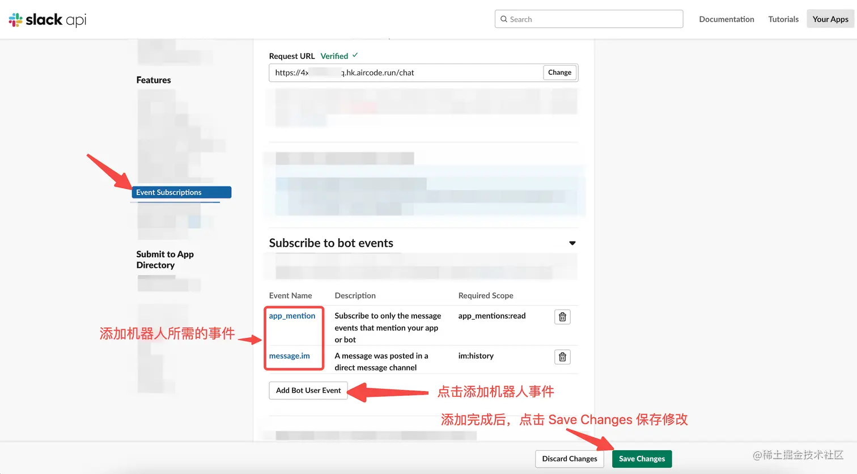Click the im:history required scope

pyautogui.click(x=476, y=356)
